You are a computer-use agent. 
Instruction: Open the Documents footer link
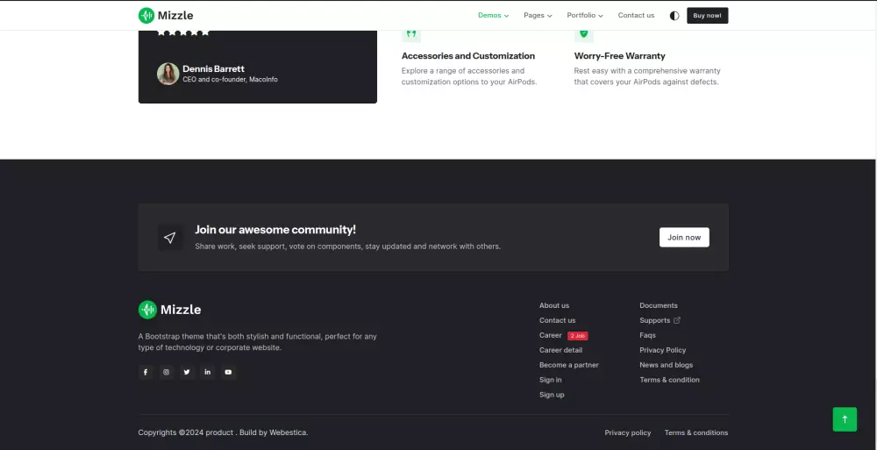(x=659, y=305)
